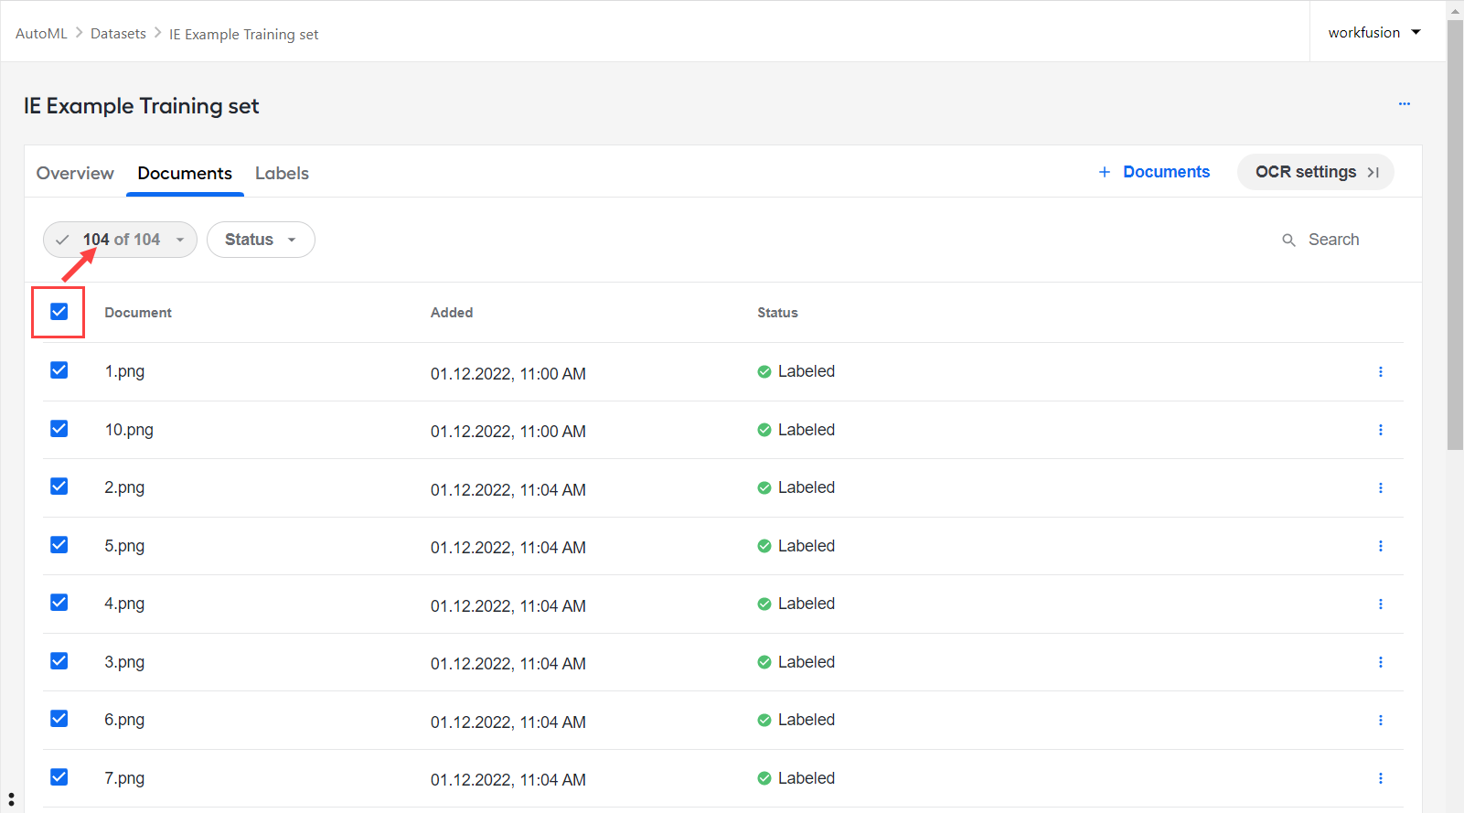Open the Status filter dropdown
This screenshot has width=1464, height=813.
click(x=261, y=240)
